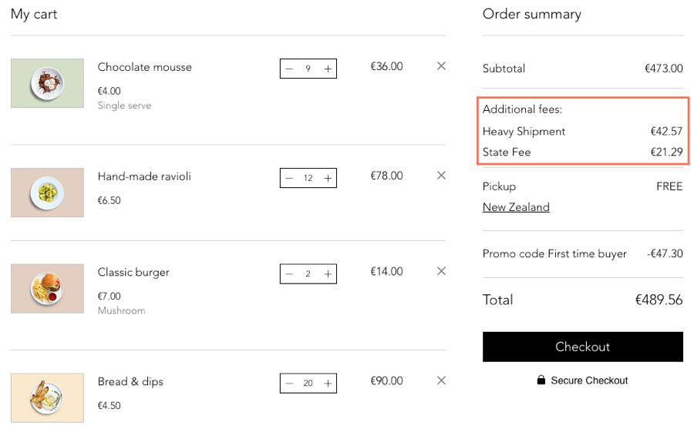Click the Checkout button

[582, 347]
